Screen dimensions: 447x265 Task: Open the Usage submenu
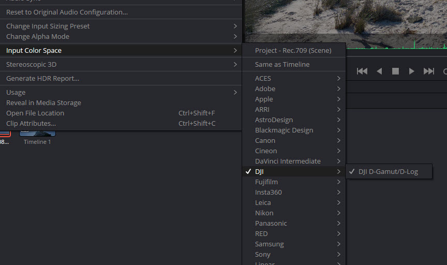121,93
